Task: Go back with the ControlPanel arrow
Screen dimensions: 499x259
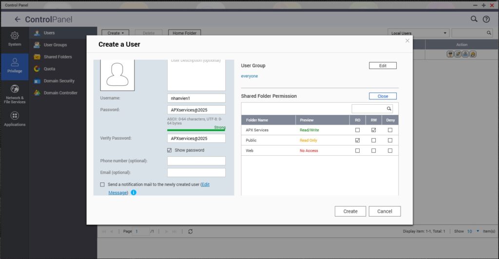Action: (x=18, y=19)
